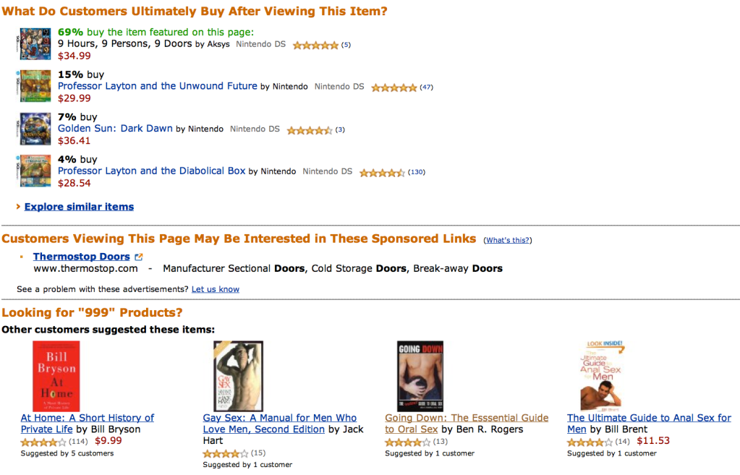The width and height of the screenshot is (740, 475).
Task: Click the orange arrow before Explore similar items
Action: [18, 207]
